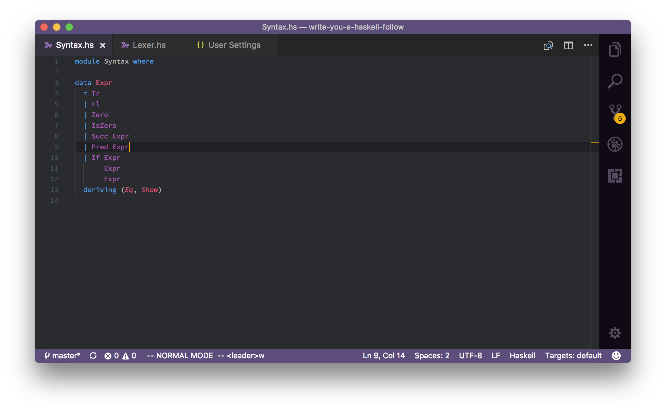
Task: Open the language mode picker labeled Haskell
Action: [522, 355]
